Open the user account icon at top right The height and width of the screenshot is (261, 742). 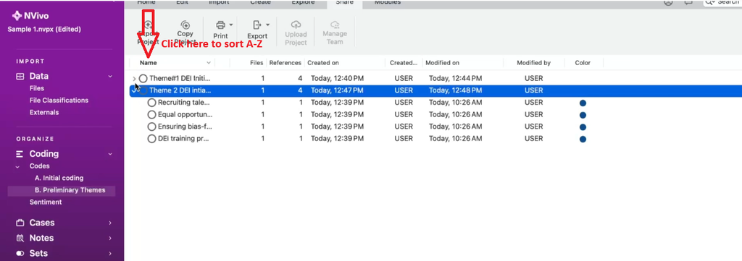point(668,2)
